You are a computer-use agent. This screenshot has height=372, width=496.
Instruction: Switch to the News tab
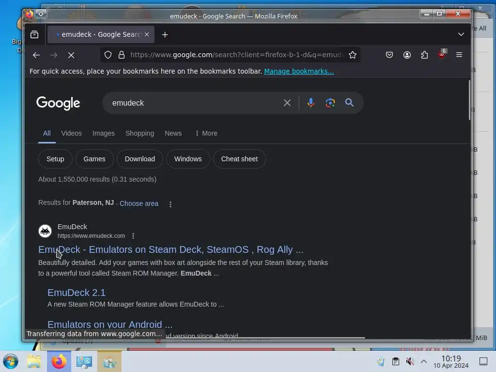173,133
